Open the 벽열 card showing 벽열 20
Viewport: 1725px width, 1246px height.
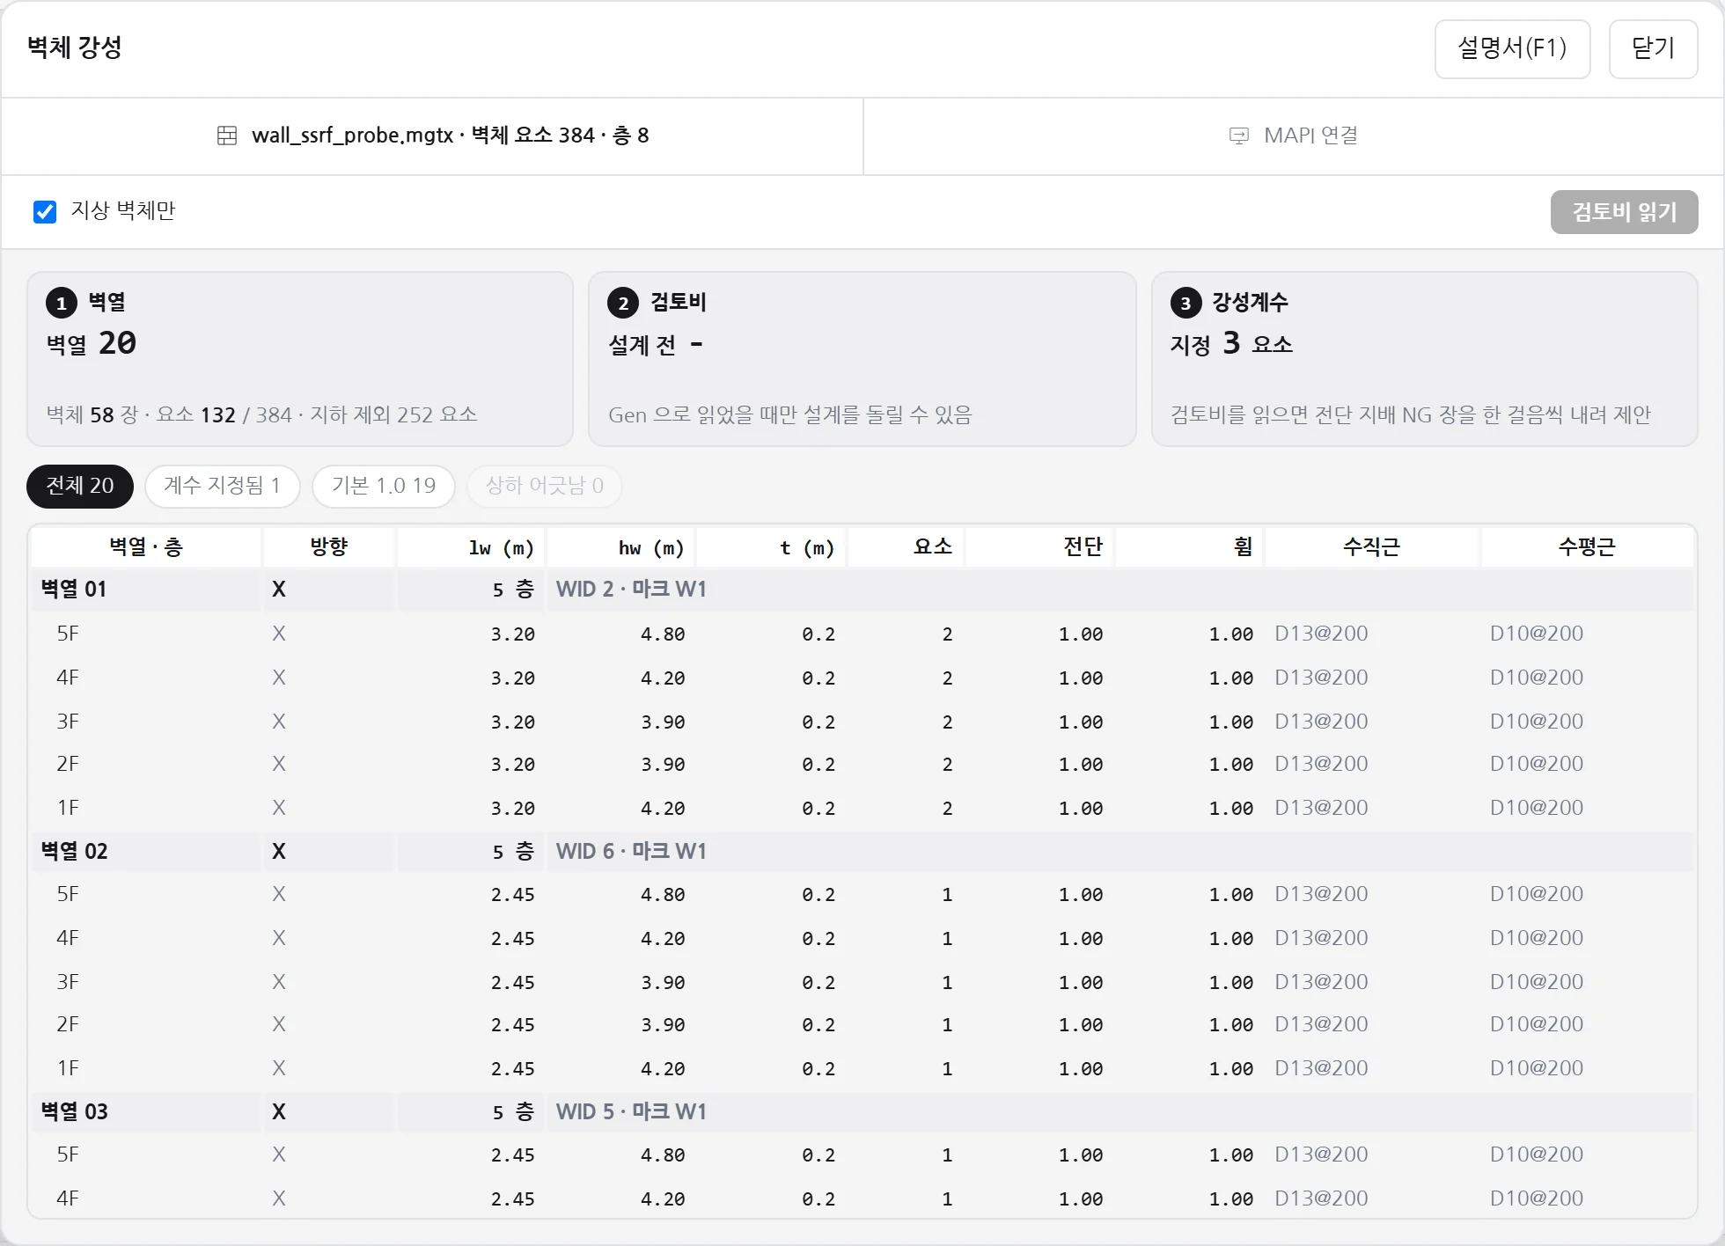coord(300,359)
